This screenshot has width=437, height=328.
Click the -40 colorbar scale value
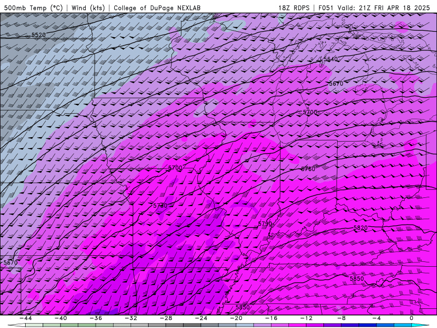pos(61,318)
